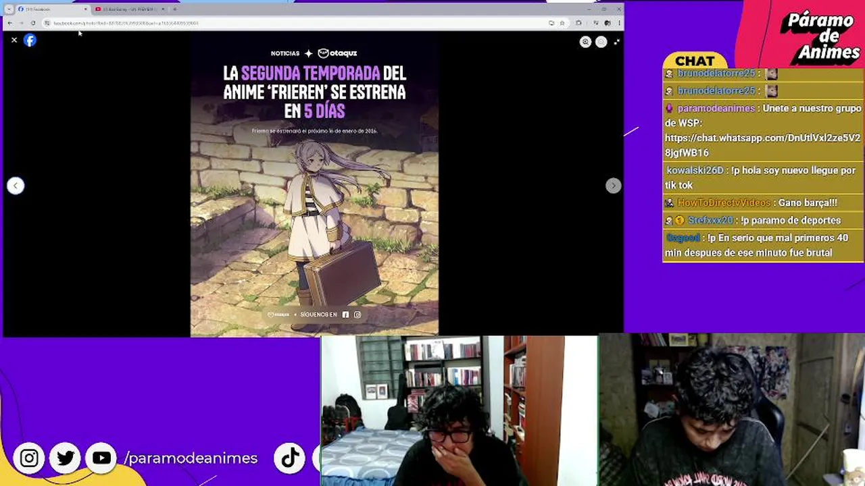Click the CHAT header label
The width and height of the screenshot is (865, 486).
pyautogui.click(x=695, y=61)
